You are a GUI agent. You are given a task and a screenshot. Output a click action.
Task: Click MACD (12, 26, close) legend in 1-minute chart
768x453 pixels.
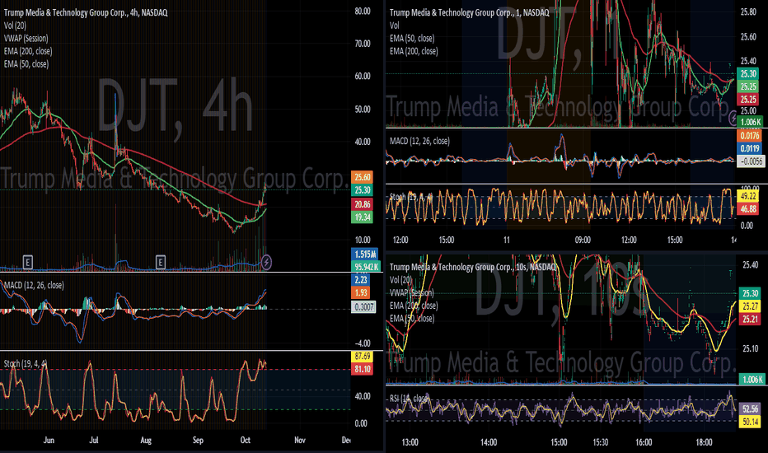pyautogui.click(x=419, y=141)
